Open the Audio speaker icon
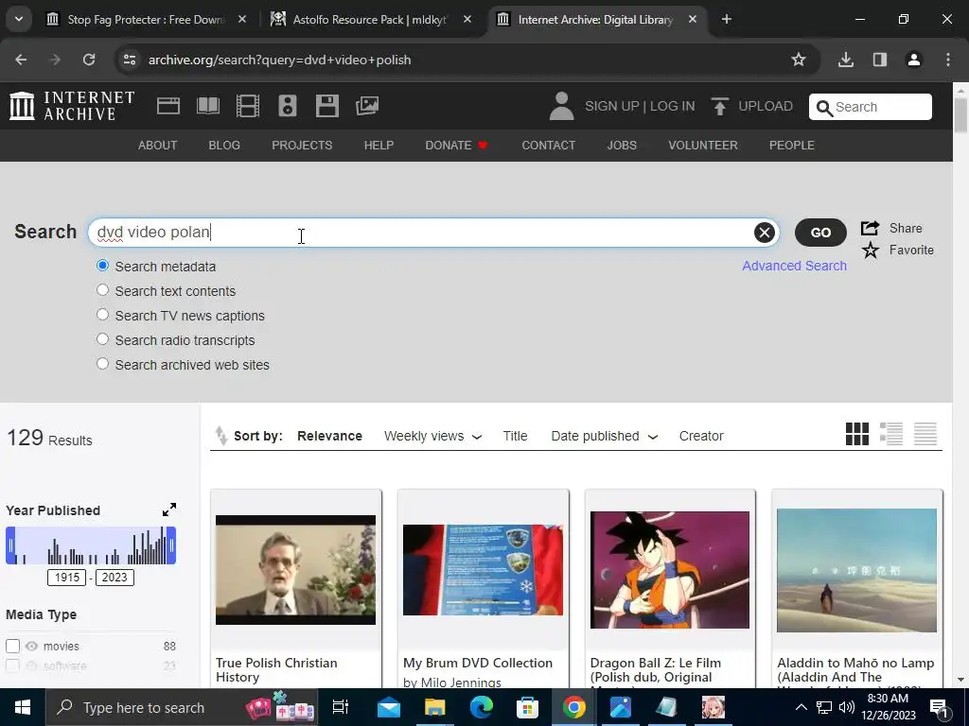This screenshot has height=726, width=969. 288,106
